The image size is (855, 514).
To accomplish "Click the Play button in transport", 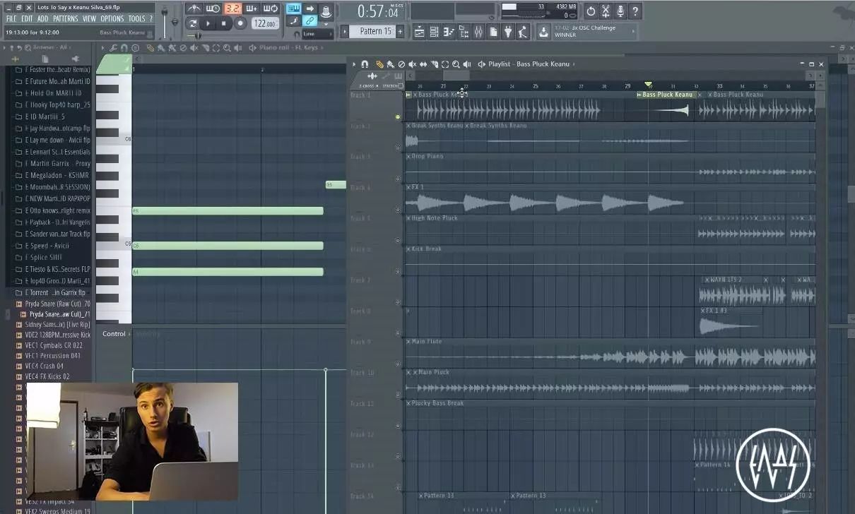I will point(208,23).
